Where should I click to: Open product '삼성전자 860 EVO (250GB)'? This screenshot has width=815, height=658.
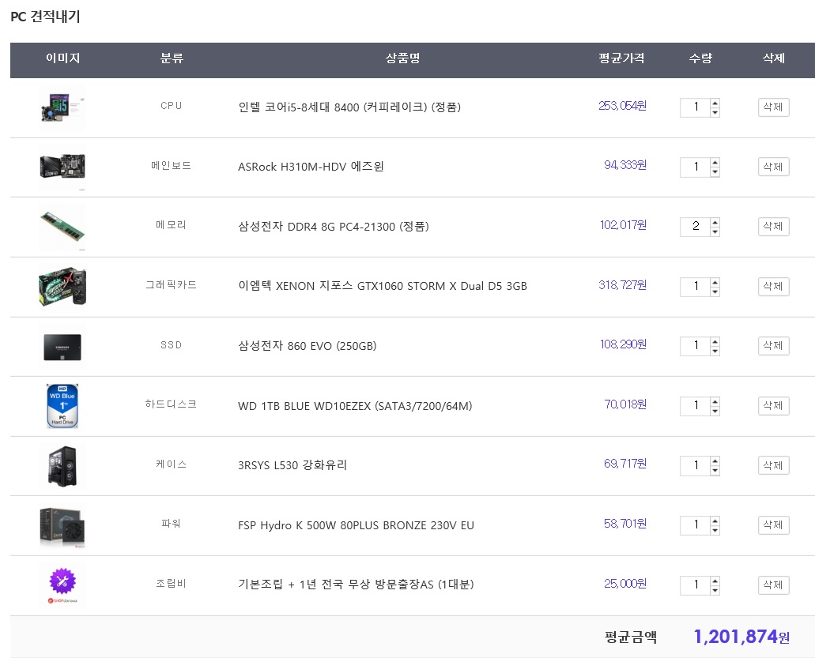point(308,346)
